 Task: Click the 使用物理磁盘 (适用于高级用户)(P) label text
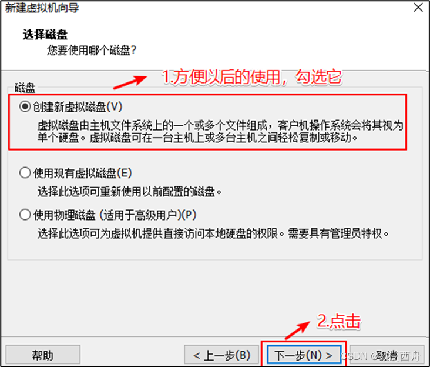(x=115, y=215)
